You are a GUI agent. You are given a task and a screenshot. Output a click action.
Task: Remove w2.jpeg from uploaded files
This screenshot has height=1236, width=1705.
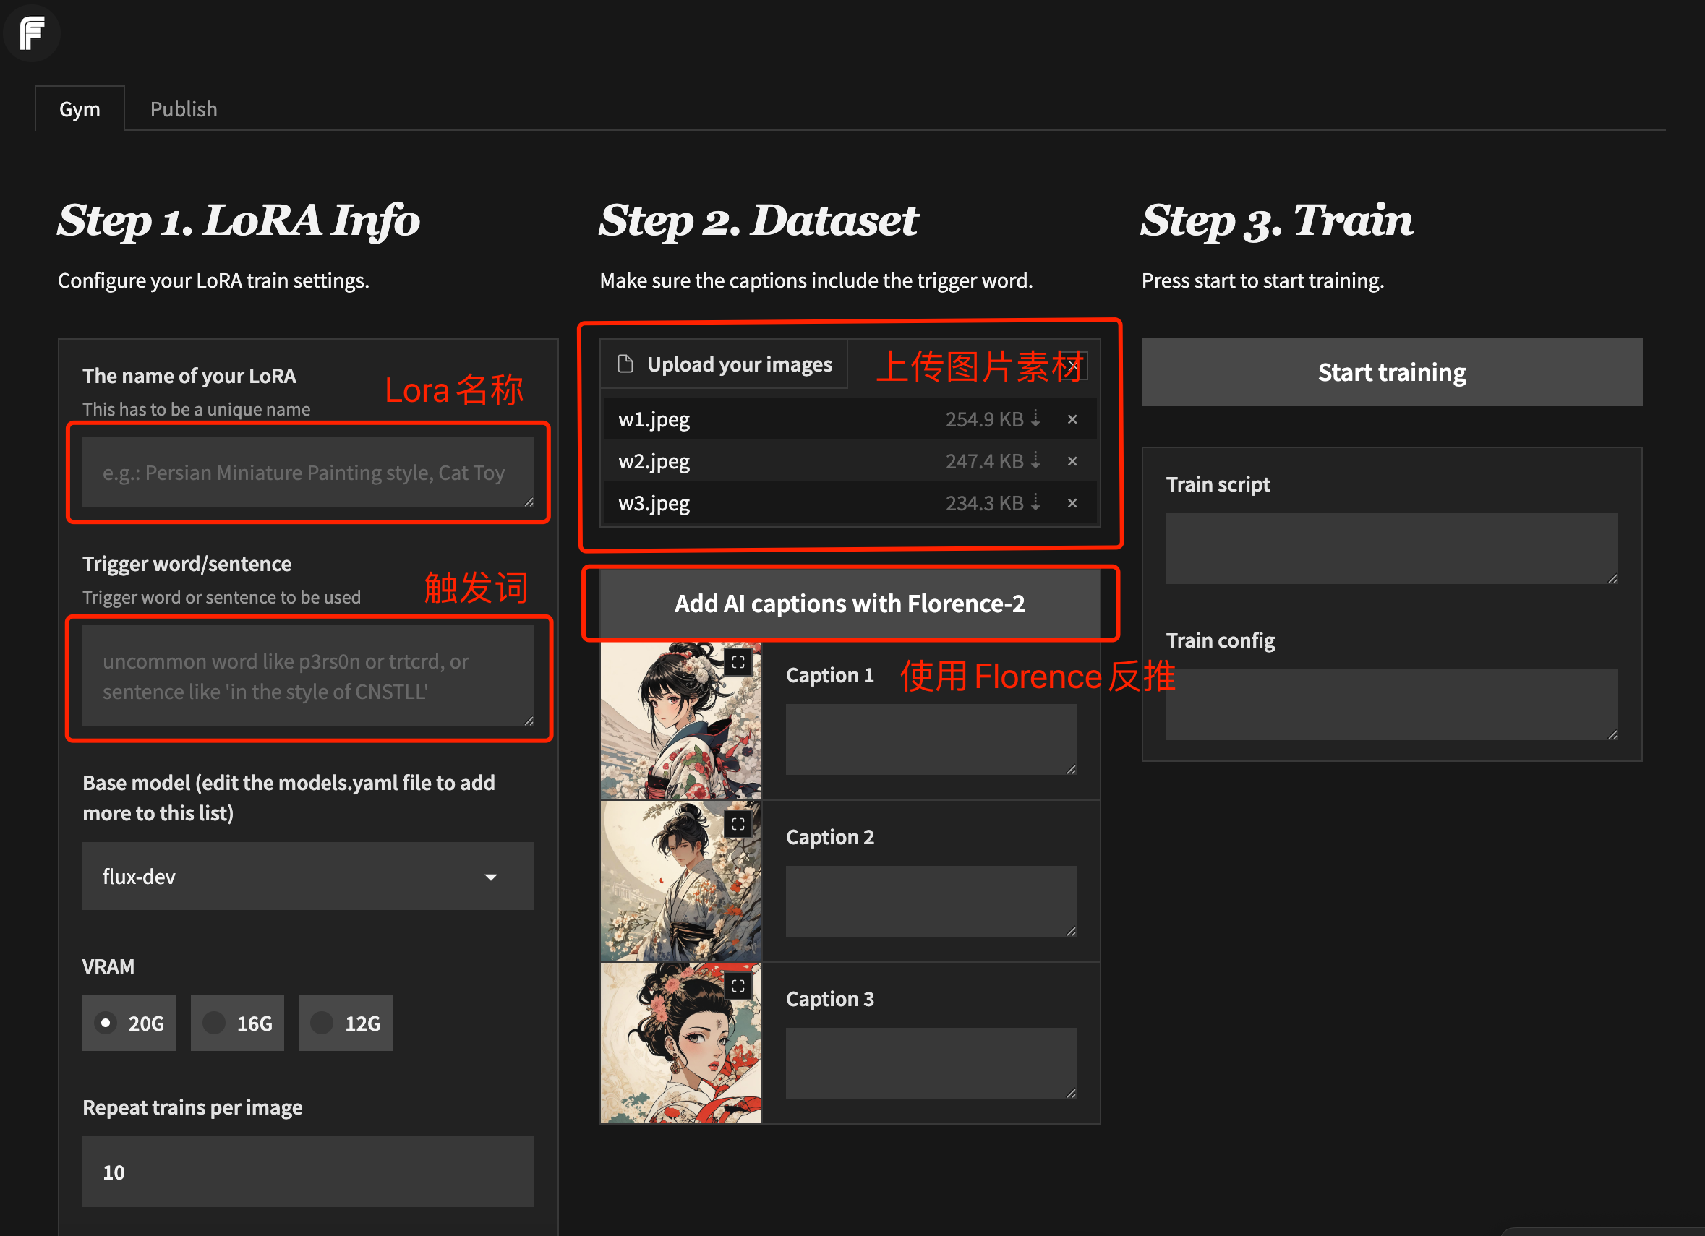click(1072, 461)
